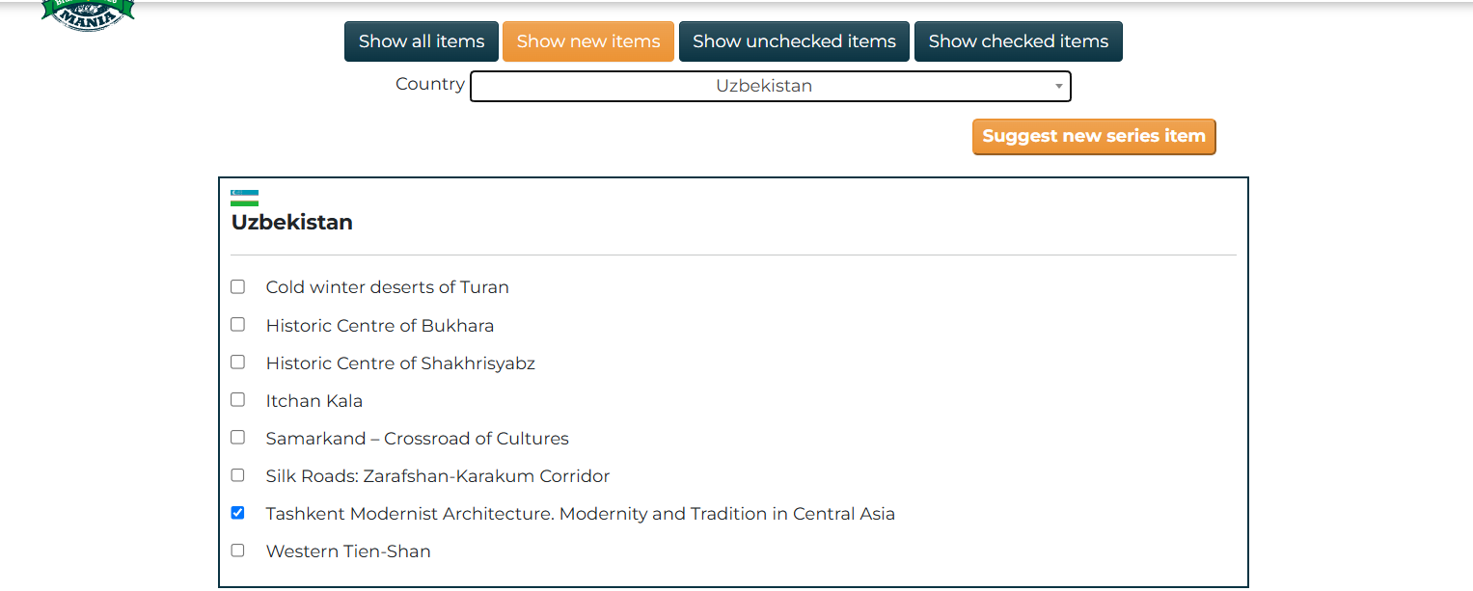Image resolution: width=1473 pixels, height=591 pixels.
Task: Check the Western Tien-Shan box
Action: click(237, 551)
